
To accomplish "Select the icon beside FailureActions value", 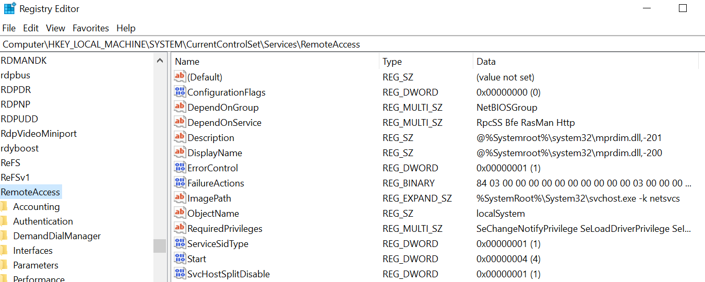I will [180, 183].
